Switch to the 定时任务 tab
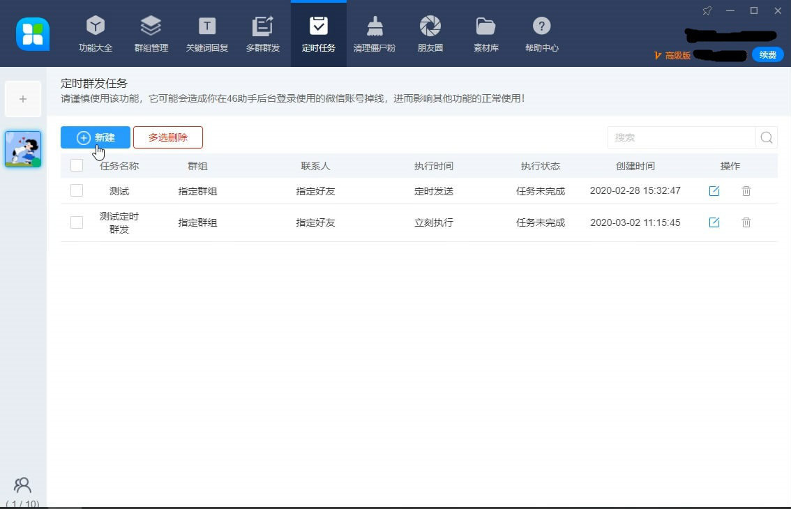 [x=318, y=33]
